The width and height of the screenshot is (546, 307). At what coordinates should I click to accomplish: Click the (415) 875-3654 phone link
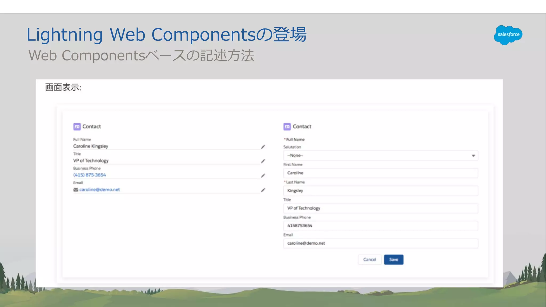pyautogui.click(x=90, y=175)
